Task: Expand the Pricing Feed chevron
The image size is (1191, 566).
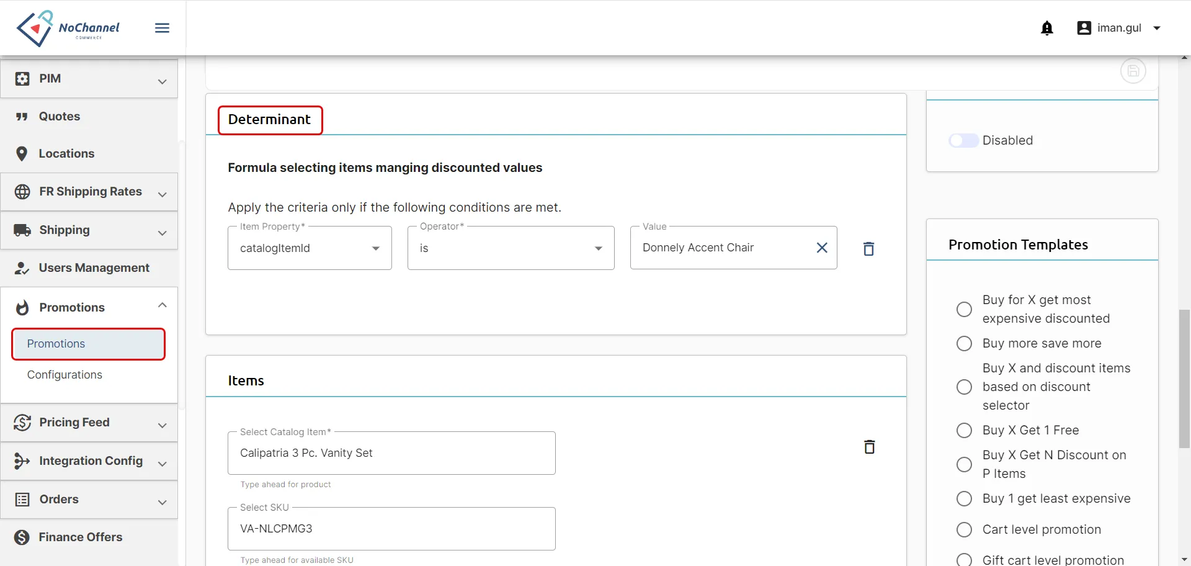Action: click(162, 425)
